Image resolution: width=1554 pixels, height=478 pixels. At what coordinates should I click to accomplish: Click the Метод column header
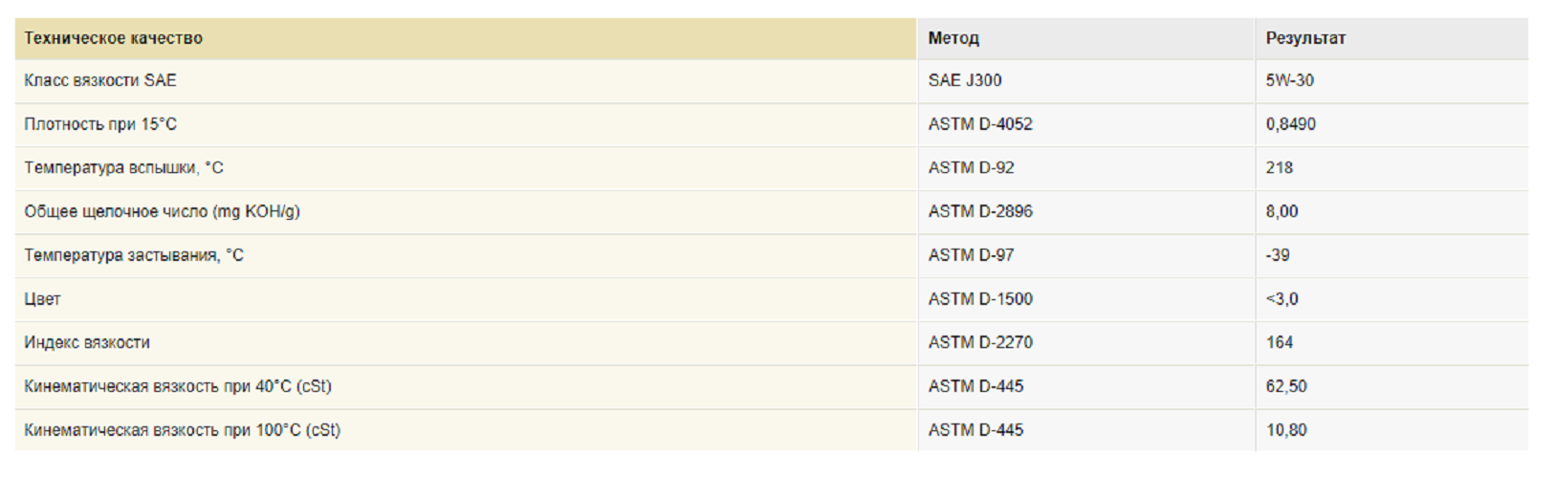tap(952, 38)
